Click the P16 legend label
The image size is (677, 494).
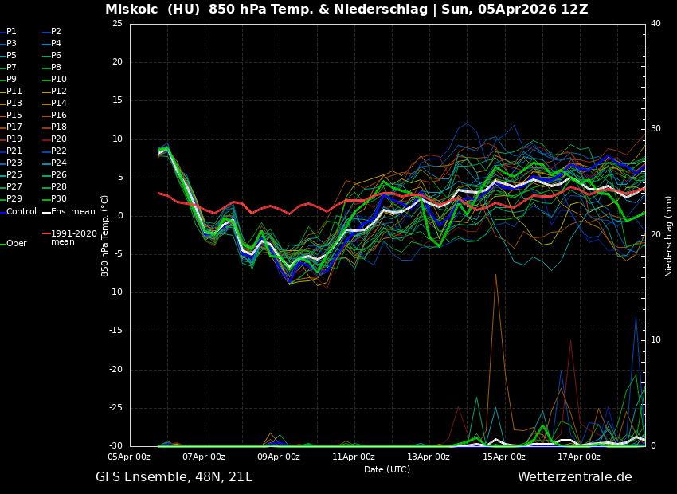pos(59,116)
